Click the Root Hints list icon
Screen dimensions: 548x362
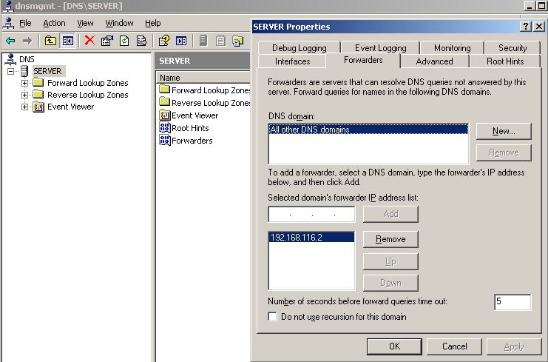[164, 127]
